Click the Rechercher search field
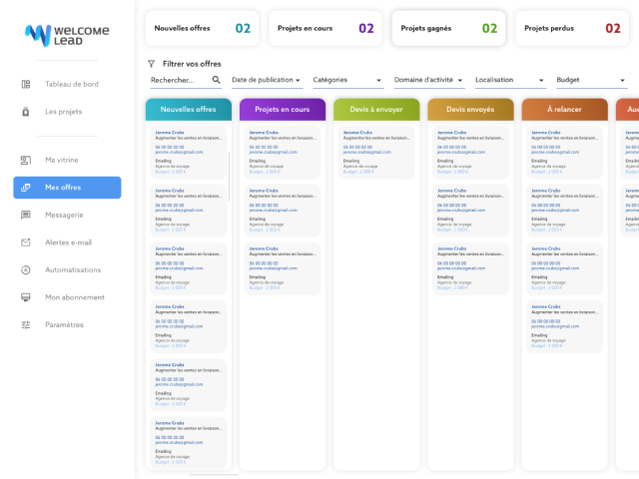The height and width of the screenshot is (479, 639). coord(186,80)
